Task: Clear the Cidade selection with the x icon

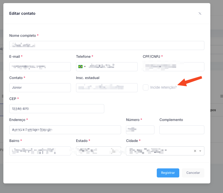Action: 195,151
